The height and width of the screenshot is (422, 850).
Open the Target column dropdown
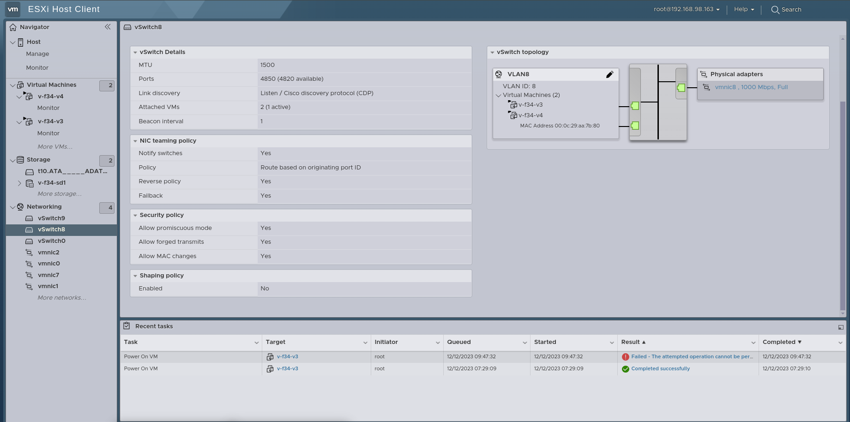[365, 343]
